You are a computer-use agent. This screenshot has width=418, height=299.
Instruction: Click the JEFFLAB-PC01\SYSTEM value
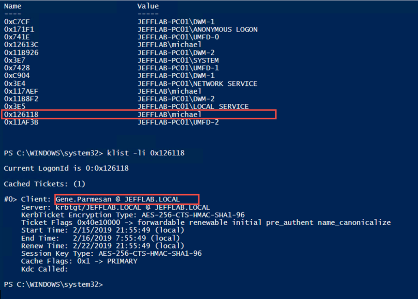178,60
